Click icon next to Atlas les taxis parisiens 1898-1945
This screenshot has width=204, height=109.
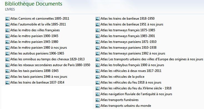click(x=7, y=71)
